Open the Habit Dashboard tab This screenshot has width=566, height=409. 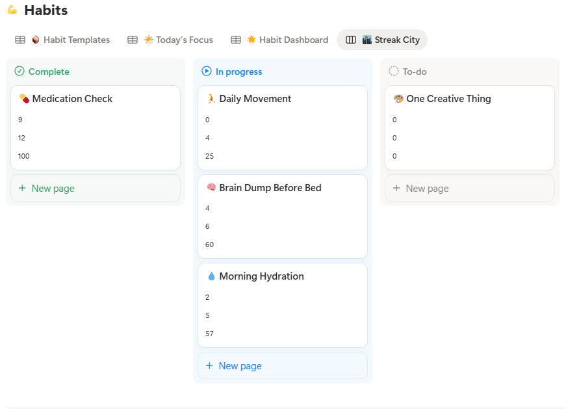pos(279,40)
